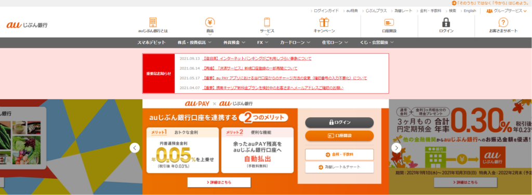Open the サービス smartphone icon menu
This screenshot has height=195, width=532.
267,22
